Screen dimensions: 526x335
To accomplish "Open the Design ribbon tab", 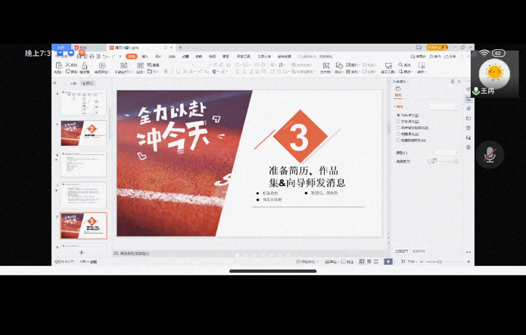I will 157,56.
